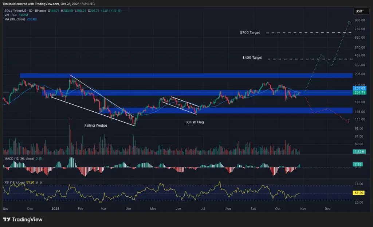Select the $400 Target annotation

tap(252, 58)
